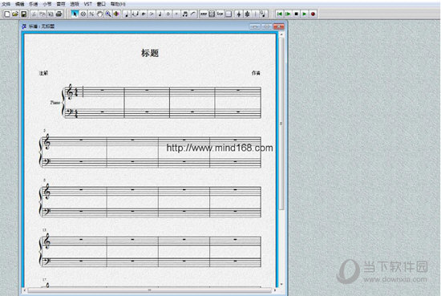
Task: Open the 乐谱 menu
Action: point(33,4)
